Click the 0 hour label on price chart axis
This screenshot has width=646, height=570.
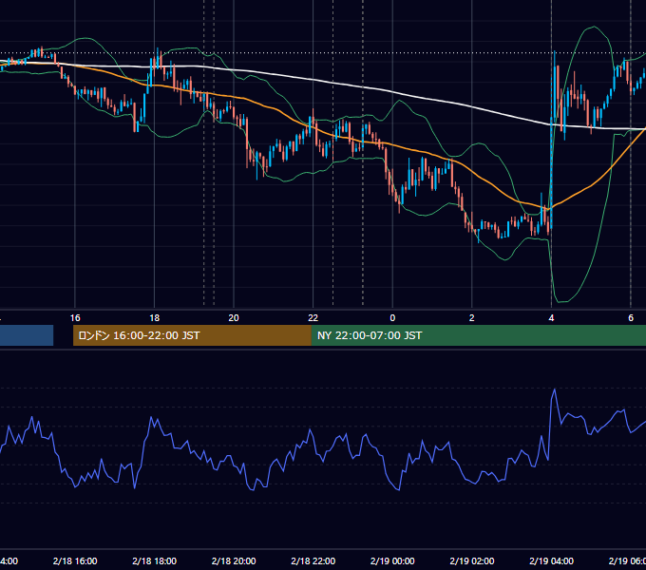(x=392, y=318)
